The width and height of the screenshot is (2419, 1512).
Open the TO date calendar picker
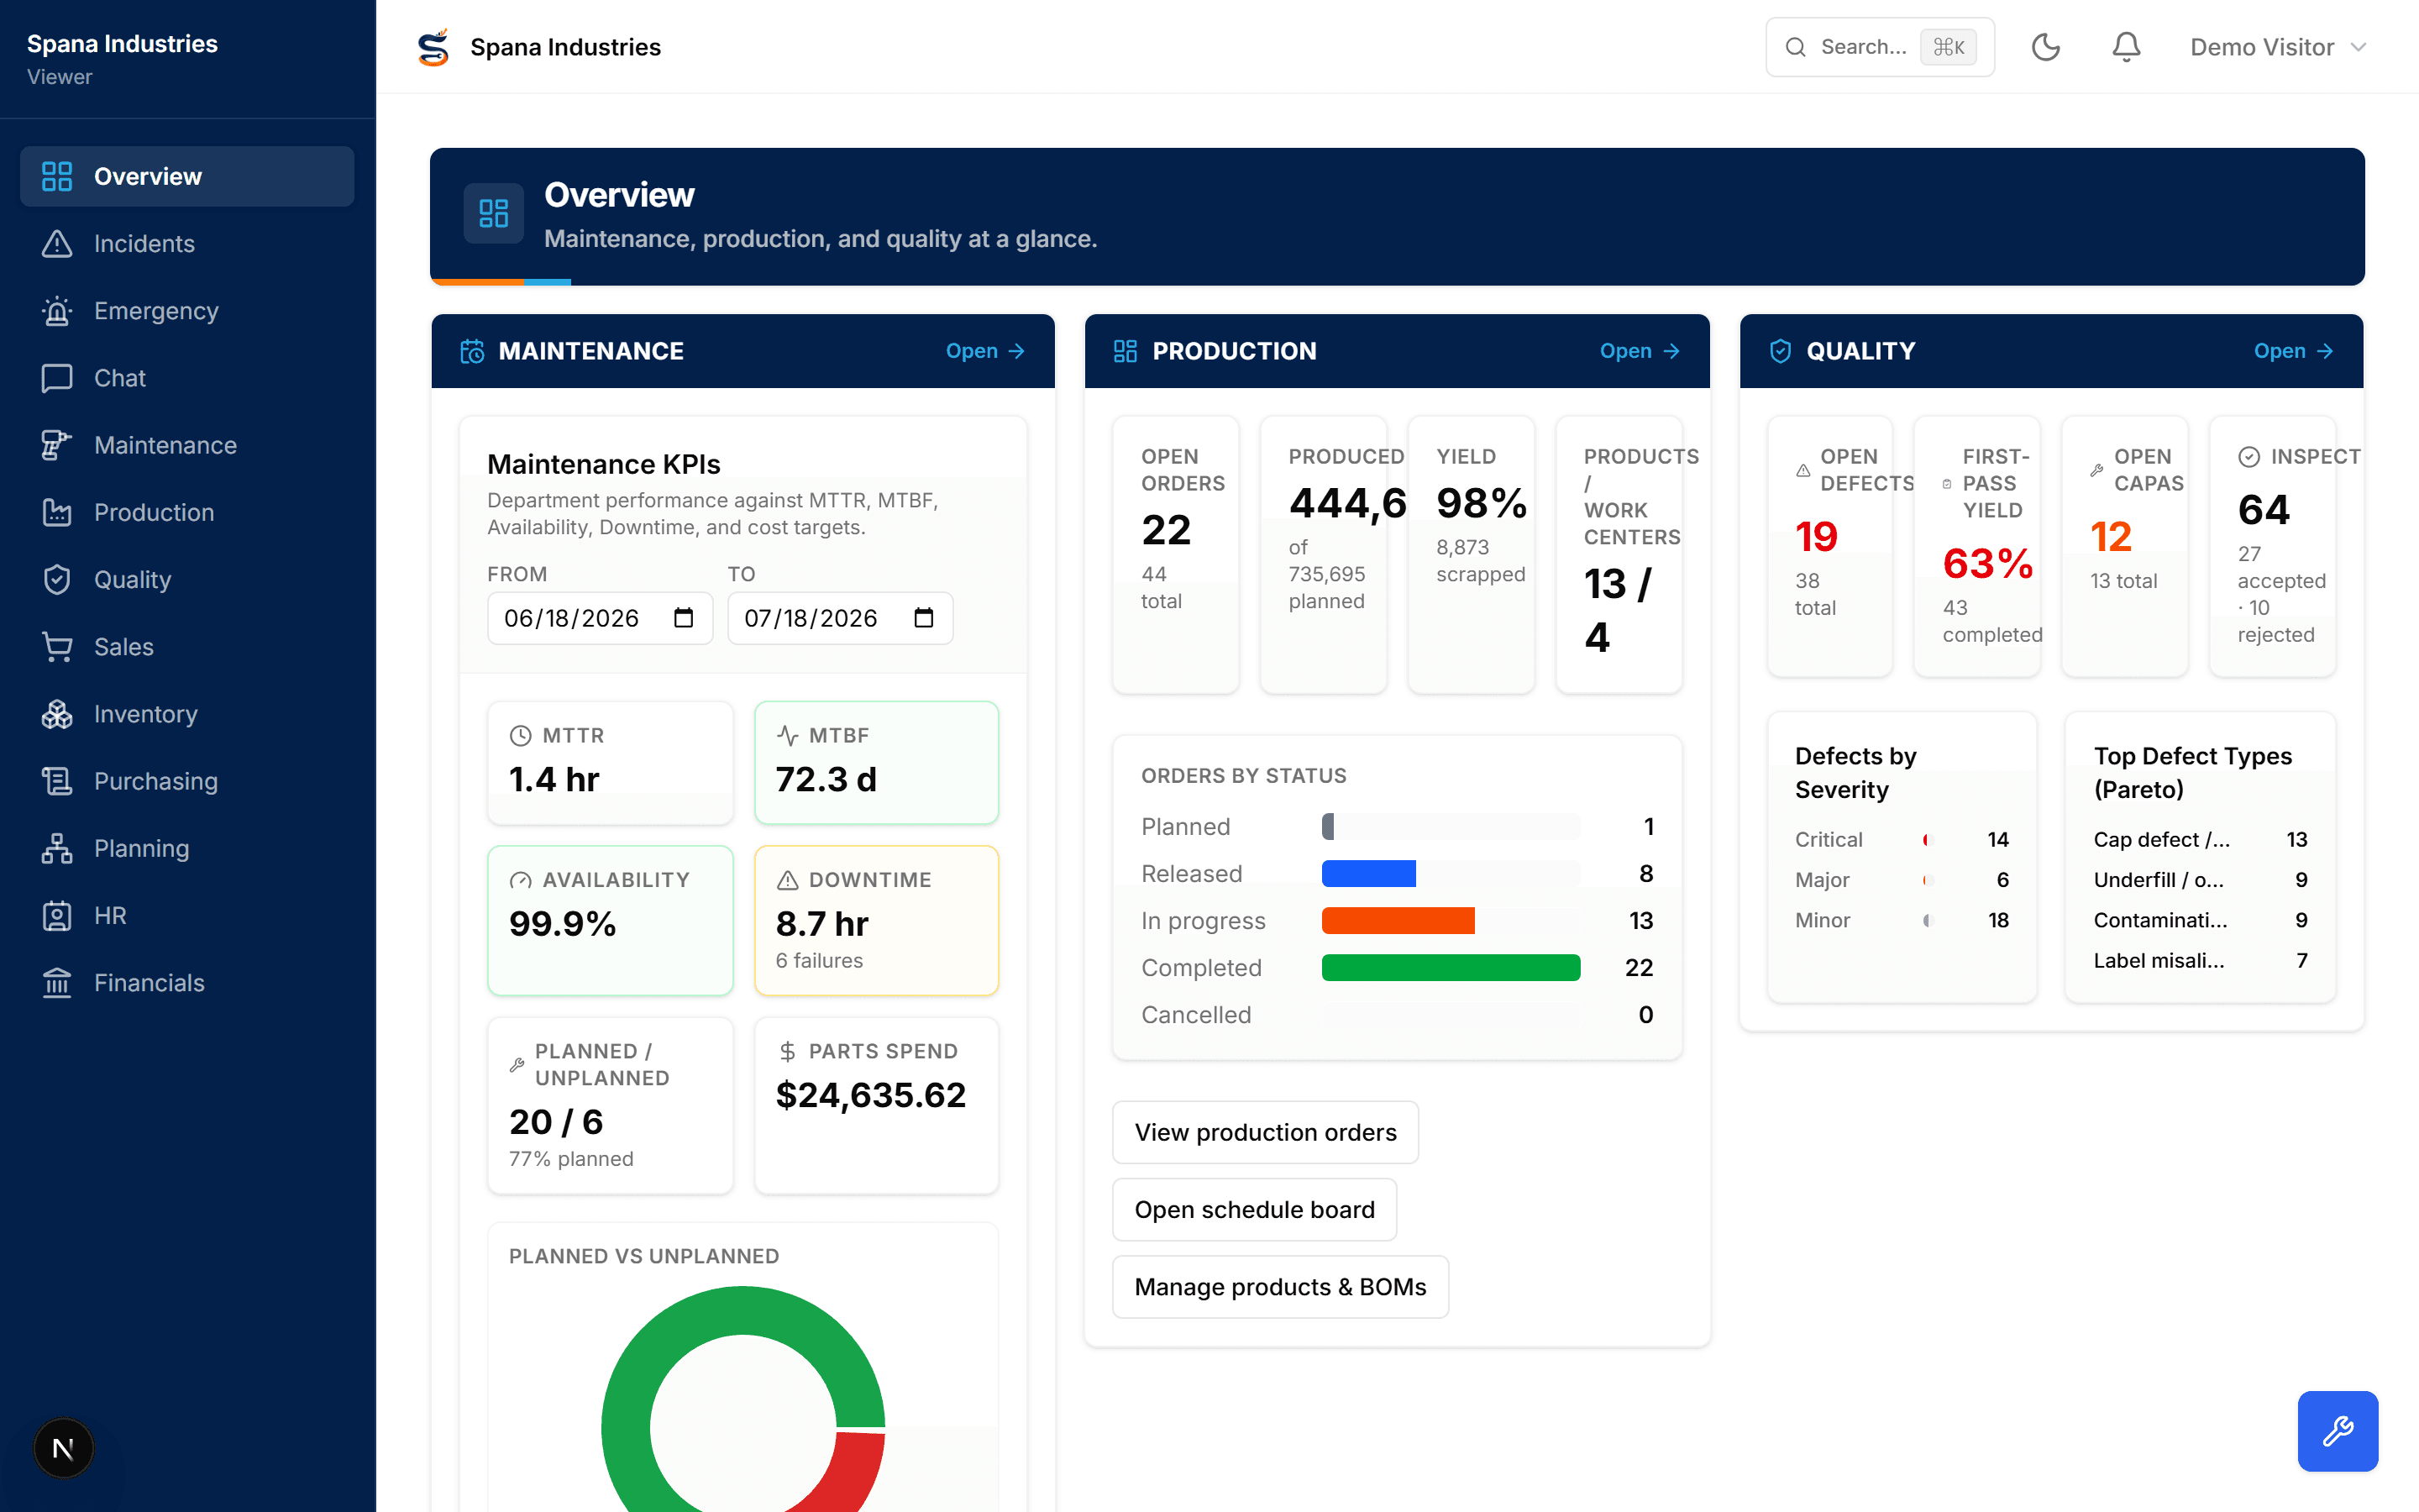point(924,618)
